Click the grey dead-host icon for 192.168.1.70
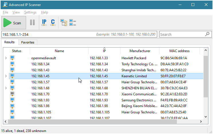The width and height of the screenshot is (213, 134). pos(12,94)
